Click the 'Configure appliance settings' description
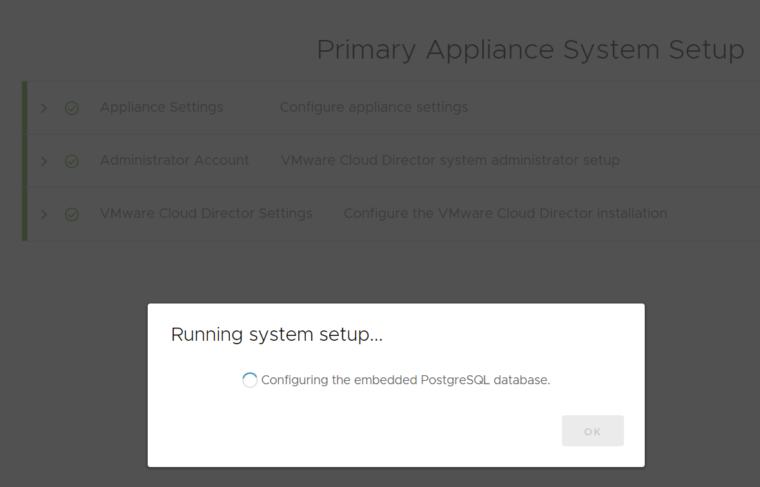This screenshot has height=487, width=760. [373, 108]
